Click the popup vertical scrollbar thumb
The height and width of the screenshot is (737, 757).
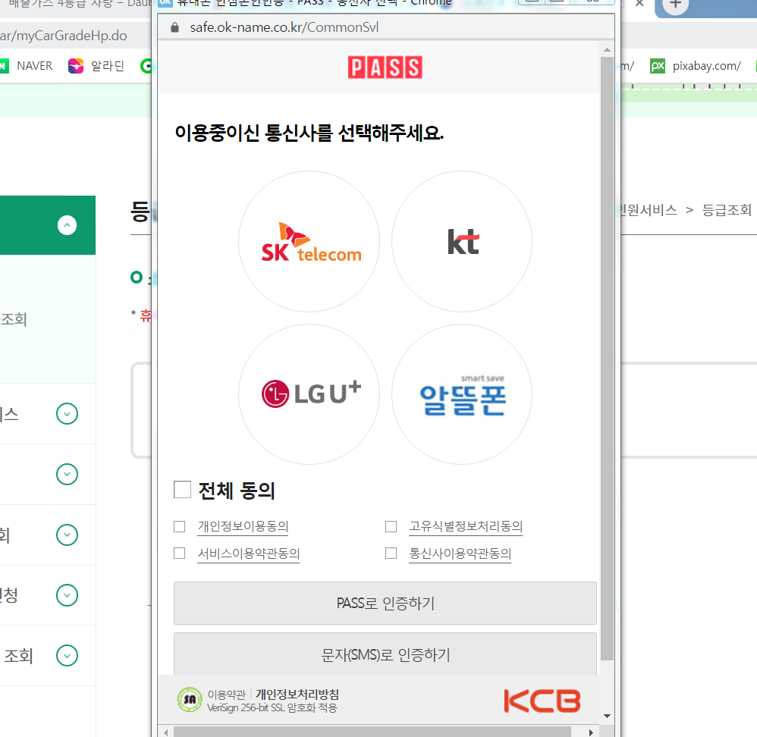608,359
